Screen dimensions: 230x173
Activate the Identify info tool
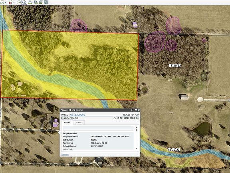[24, 2]
